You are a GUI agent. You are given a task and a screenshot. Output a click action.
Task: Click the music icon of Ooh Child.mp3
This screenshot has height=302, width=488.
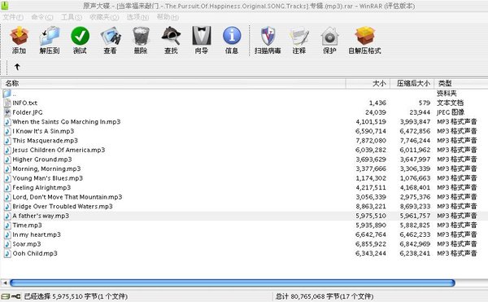coord(7,253)
